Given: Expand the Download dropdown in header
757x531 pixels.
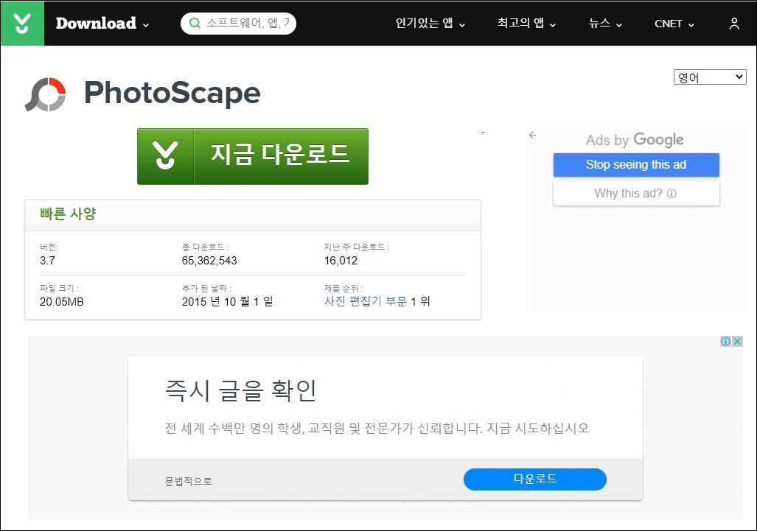Looking at the screenshot, I should (x=102, y=23).
